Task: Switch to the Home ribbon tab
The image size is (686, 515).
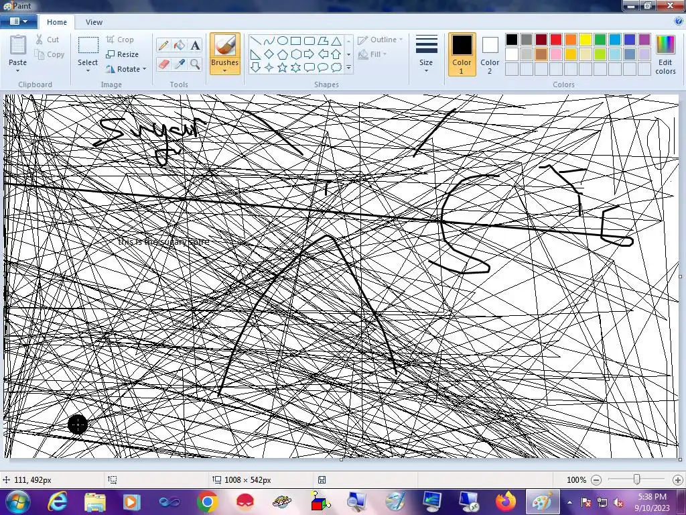Action: click(57, 22)
